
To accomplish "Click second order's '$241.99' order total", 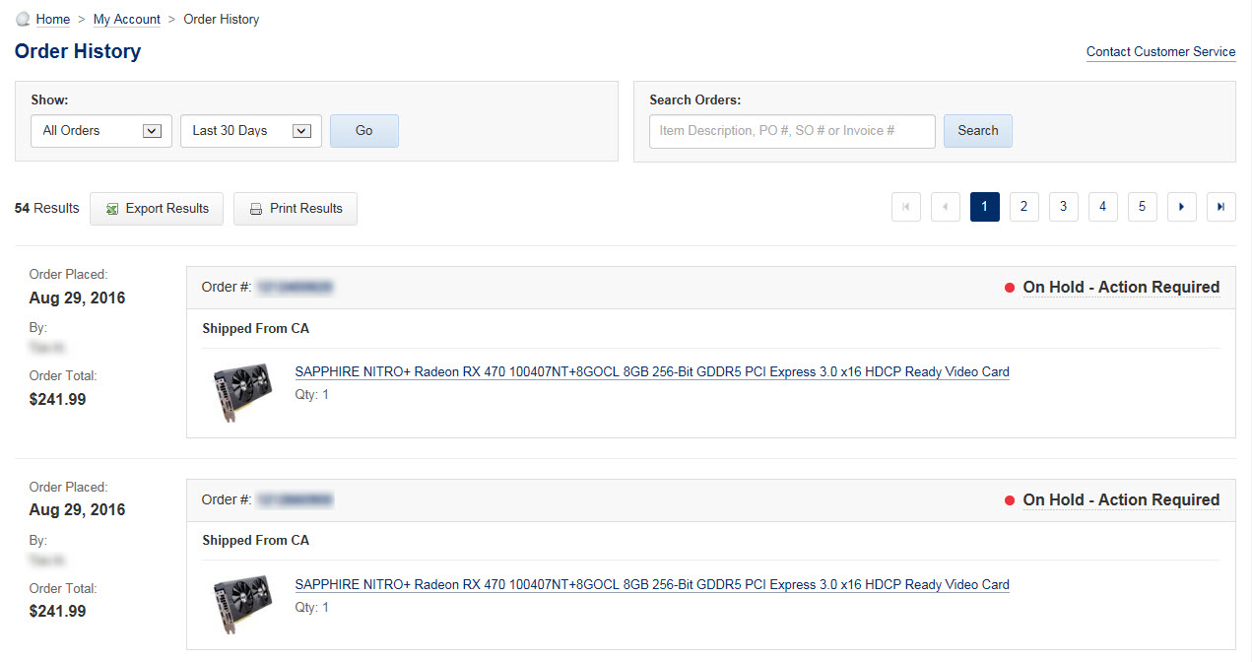I will 57,611.
